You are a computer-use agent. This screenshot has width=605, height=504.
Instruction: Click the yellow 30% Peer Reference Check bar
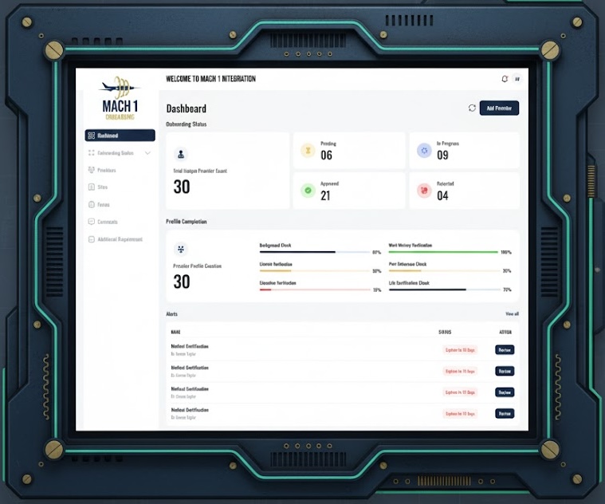(445, 271)
